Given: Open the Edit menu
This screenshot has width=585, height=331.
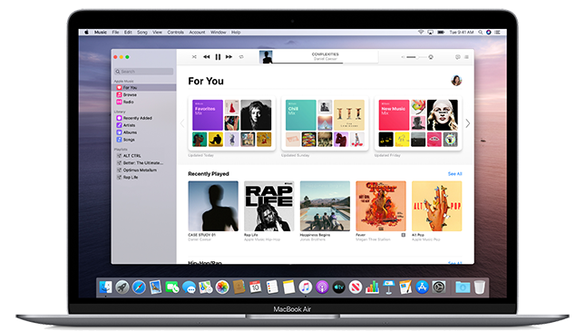Looking at the screenshot, I should 128,33.
